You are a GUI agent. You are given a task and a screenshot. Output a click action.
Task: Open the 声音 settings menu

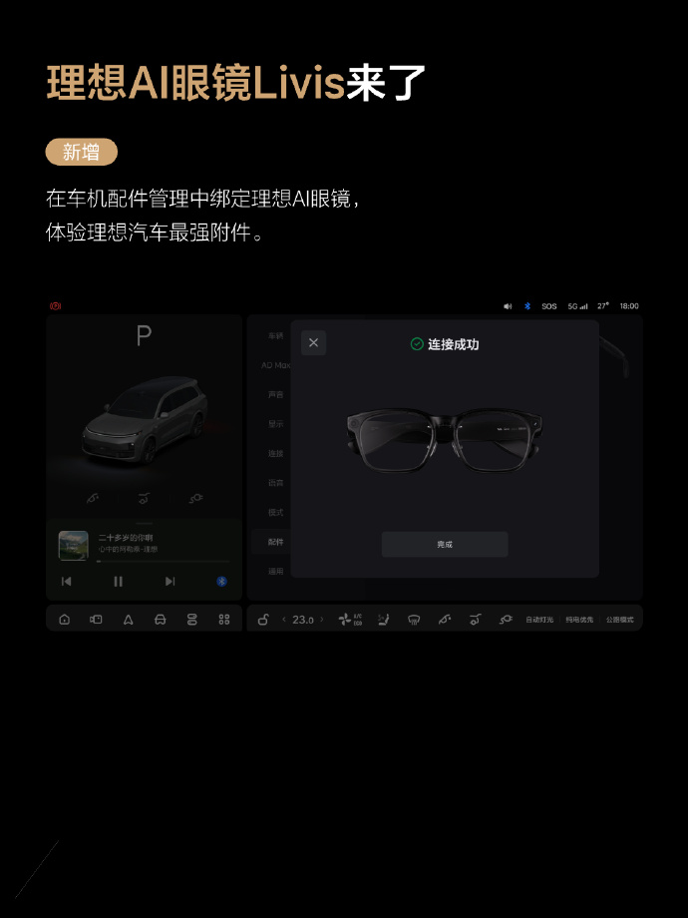click(x=275, y=394)
